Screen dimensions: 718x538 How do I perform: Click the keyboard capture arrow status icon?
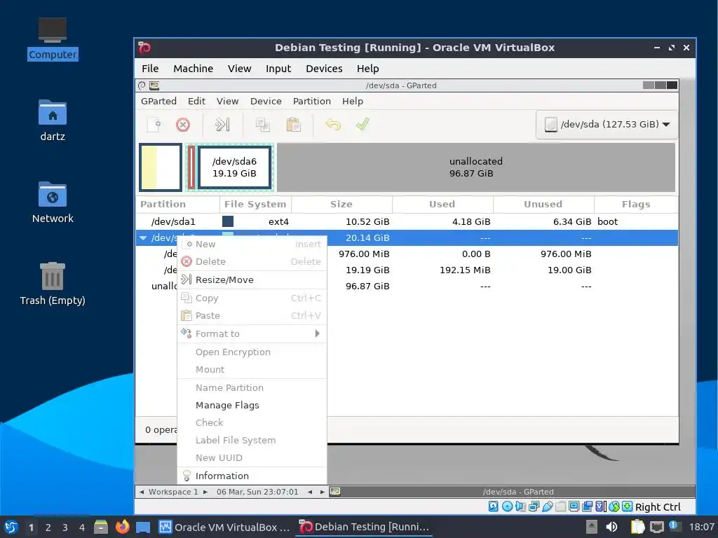pyautogui.click(x=628, y=506)
